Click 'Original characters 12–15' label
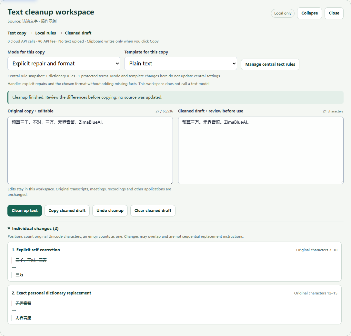The width and height of the screenshot is (351, 336). [316, 293]
